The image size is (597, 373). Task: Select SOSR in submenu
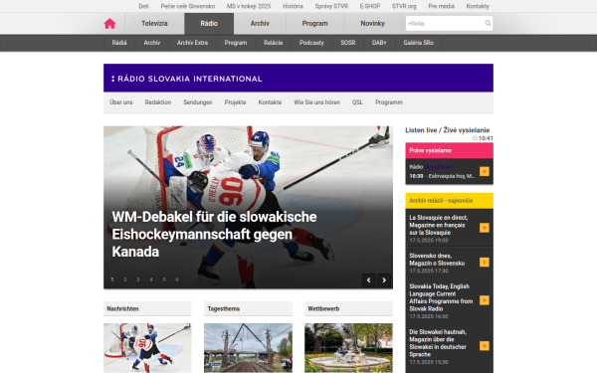[348, 43]
